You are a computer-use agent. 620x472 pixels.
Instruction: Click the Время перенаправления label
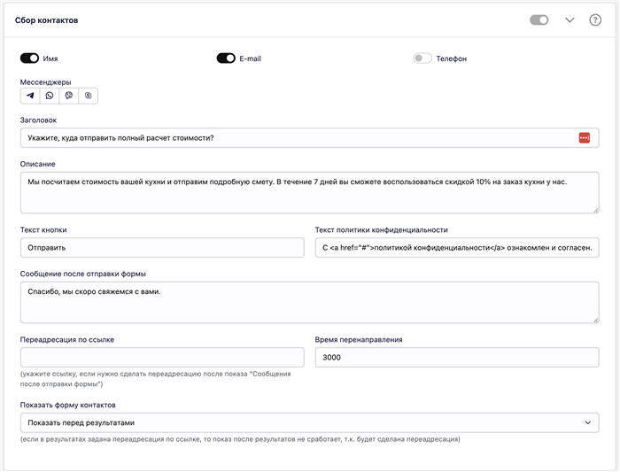pos(359,339)
